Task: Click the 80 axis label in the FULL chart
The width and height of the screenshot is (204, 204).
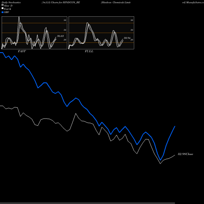Action: 132,20
